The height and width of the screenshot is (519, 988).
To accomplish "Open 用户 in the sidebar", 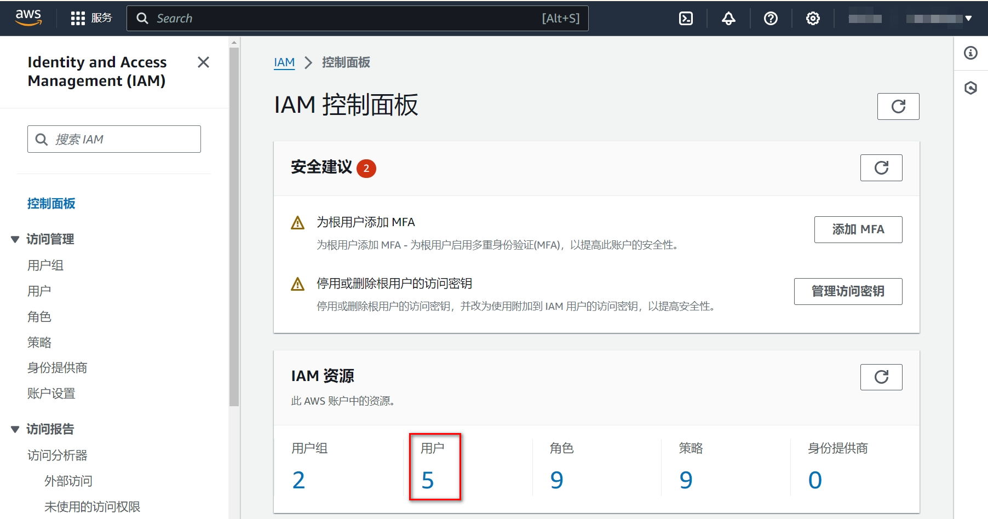I will point(39,291).
